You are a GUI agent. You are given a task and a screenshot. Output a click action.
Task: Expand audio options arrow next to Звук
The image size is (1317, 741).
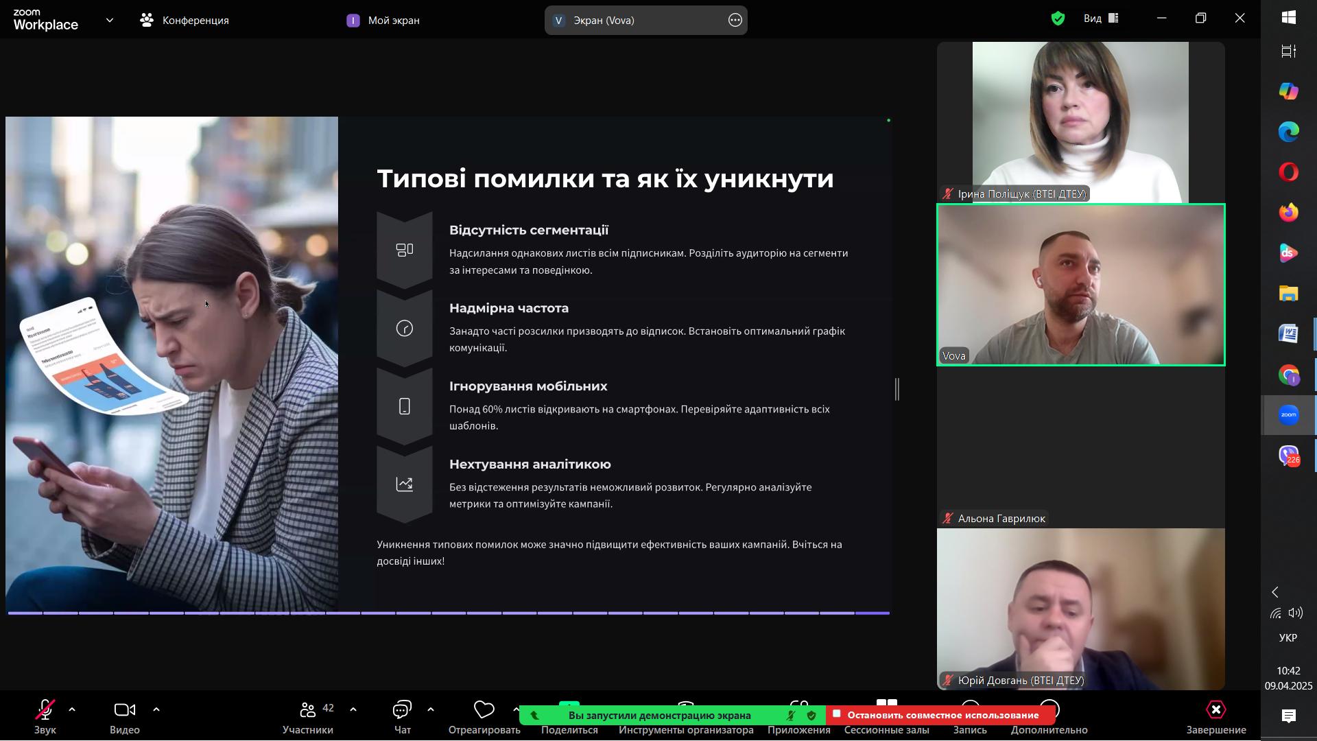point(72,709)
